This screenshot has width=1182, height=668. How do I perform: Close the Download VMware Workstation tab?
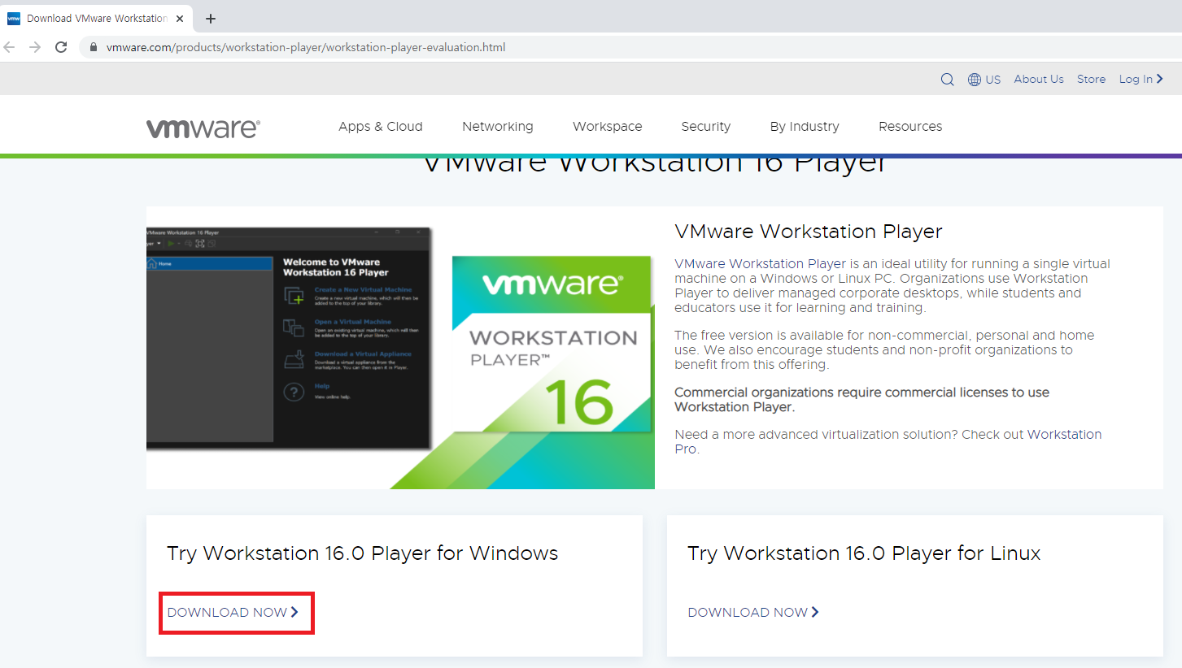(180, 18)
